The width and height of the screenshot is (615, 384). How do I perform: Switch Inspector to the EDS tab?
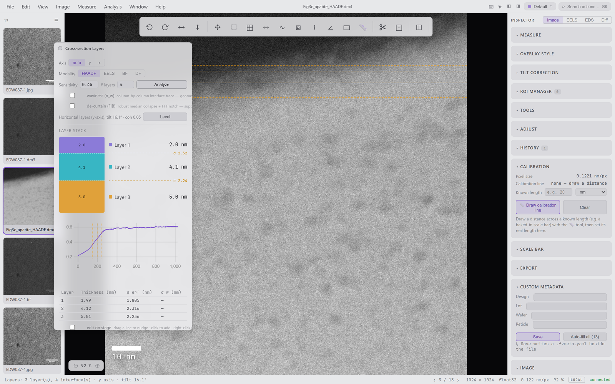point(589,20)
